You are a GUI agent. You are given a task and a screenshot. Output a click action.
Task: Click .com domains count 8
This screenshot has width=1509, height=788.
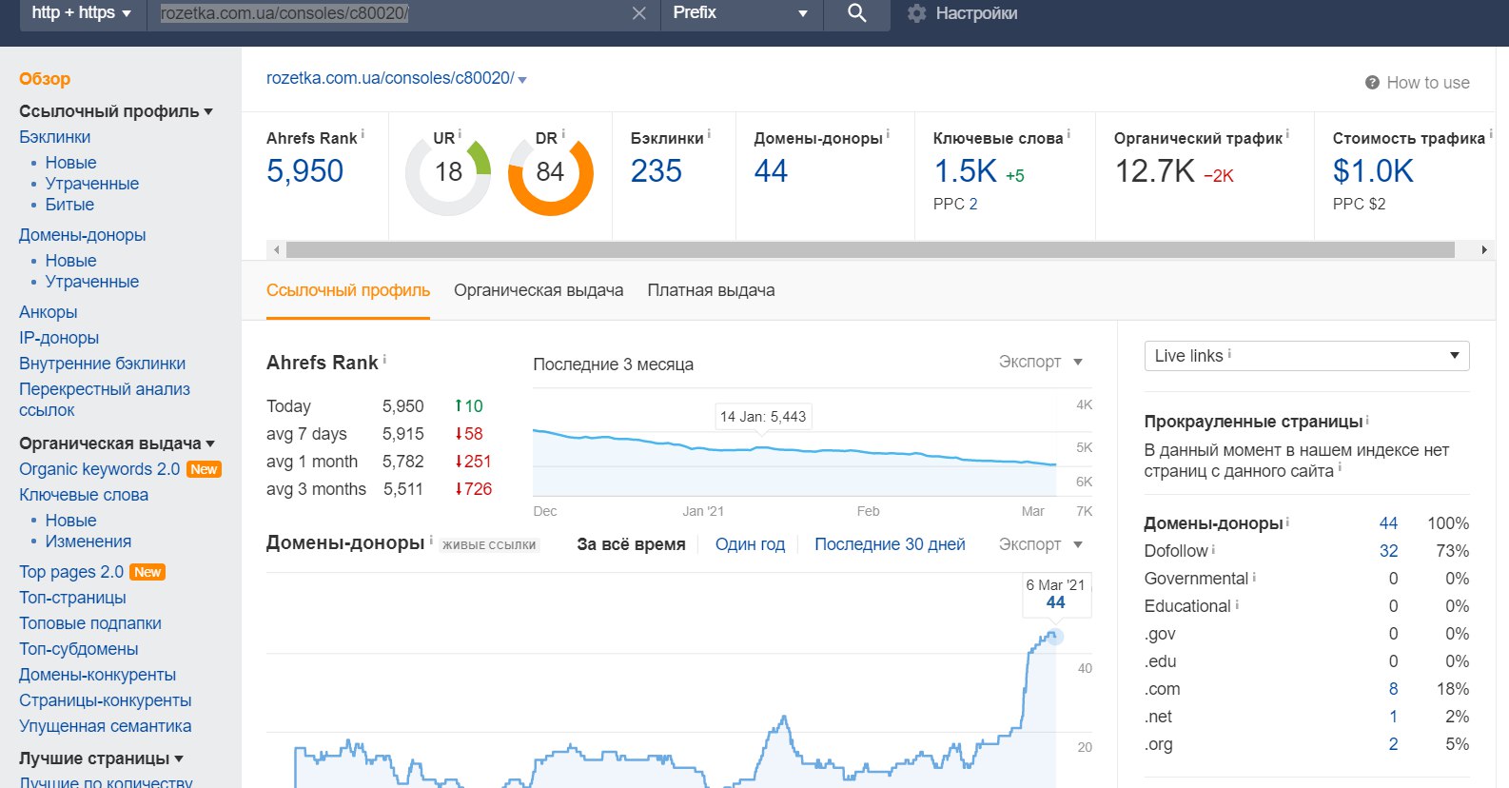coord(1393,689)
